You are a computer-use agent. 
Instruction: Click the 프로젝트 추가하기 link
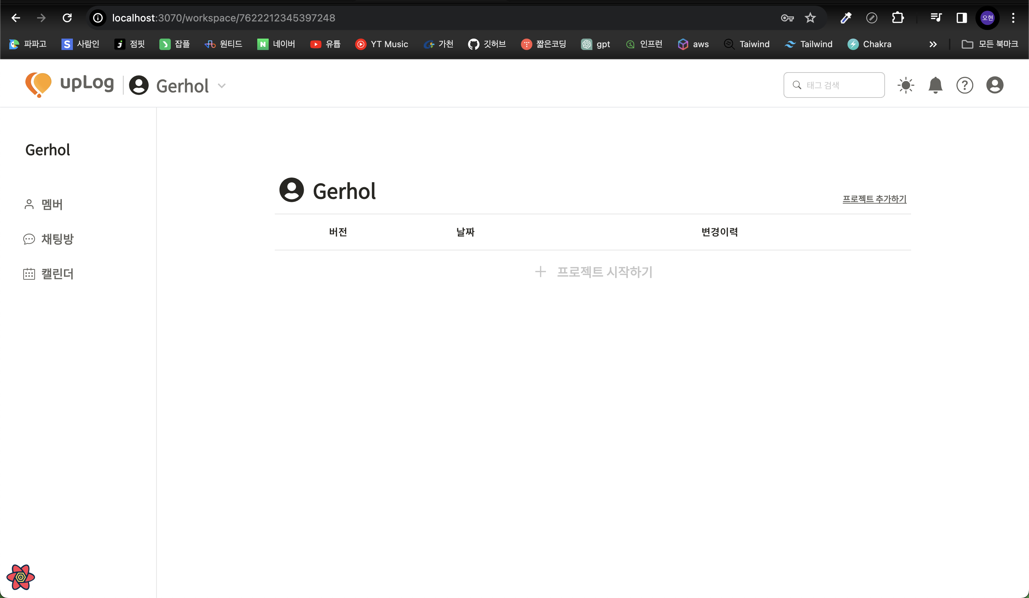(x=874, y=199)
